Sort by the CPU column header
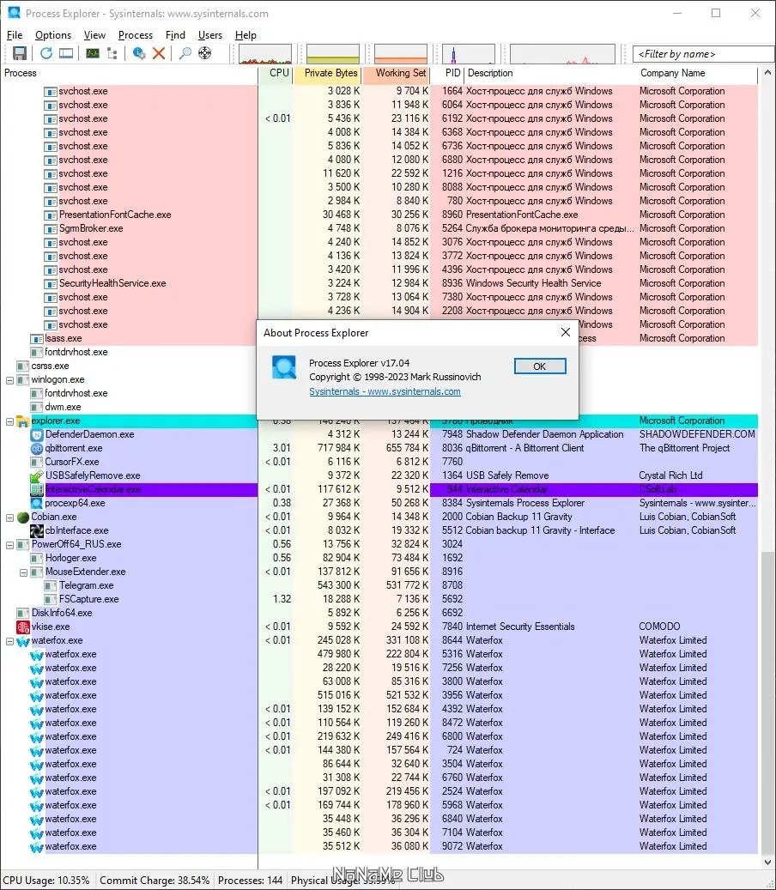 276,73
